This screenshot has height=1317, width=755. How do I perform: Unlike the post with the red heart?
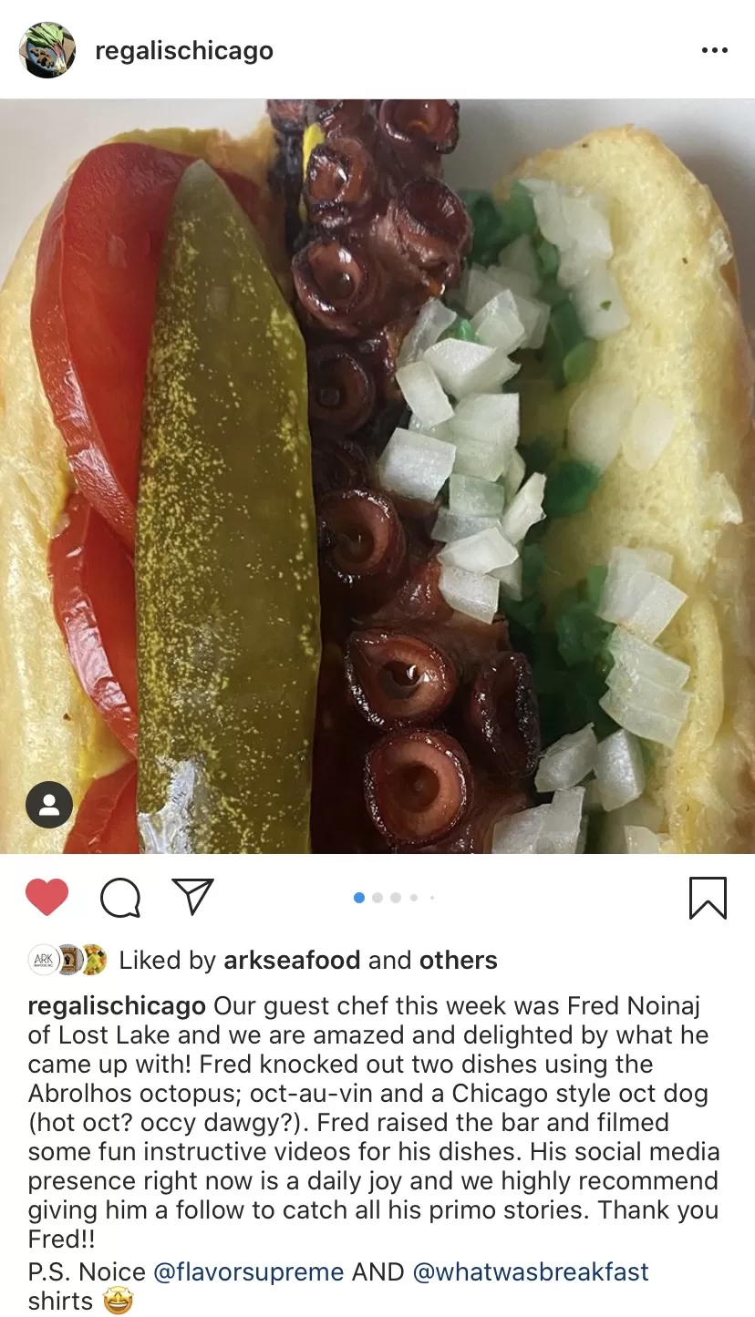47,897
